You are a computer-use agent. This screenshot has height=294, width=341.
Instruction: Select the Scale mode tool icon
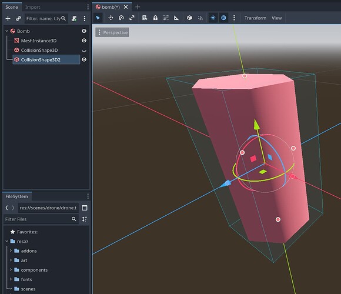pyautogui.click(x=132, y=18)
